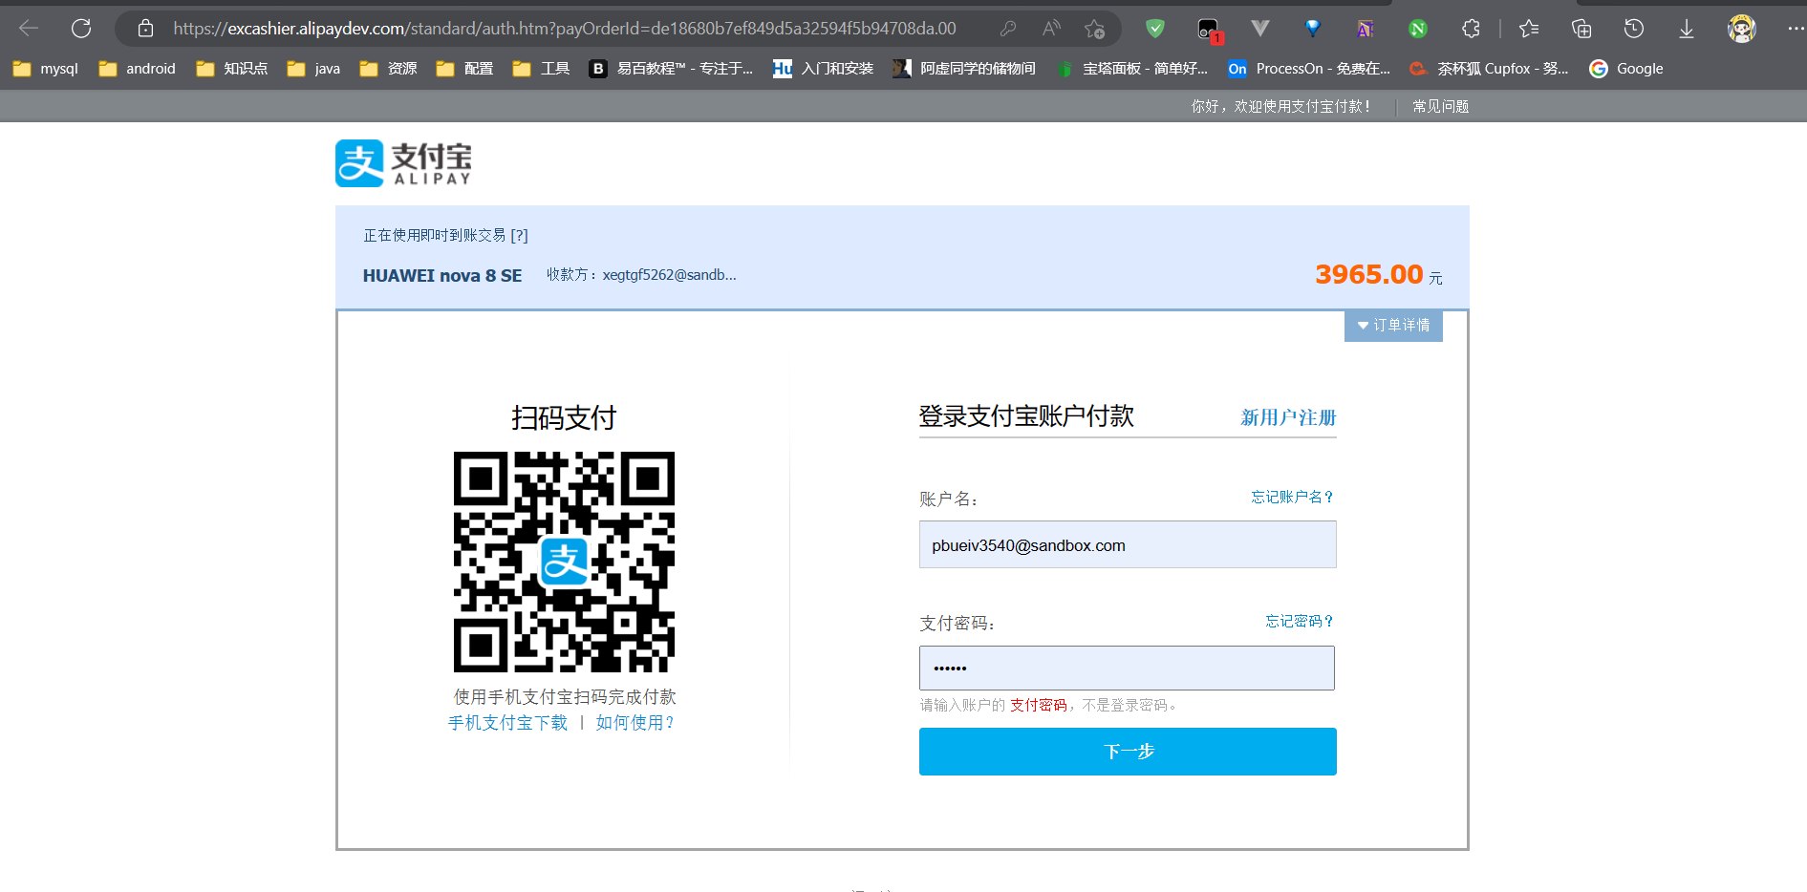
Task: Open the 新用户注册 registration link
Action: 1288,417
